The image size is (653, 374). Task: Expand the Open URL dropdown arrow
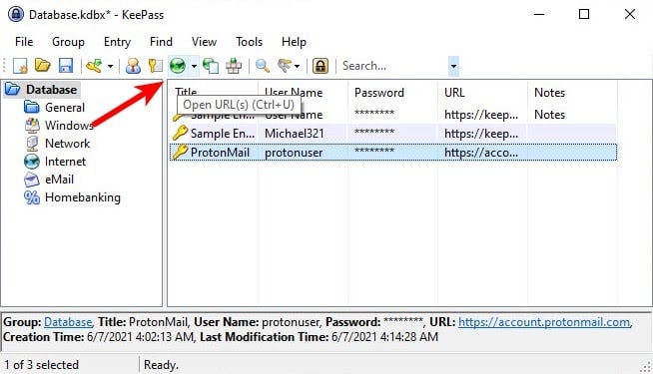pos(194,66)
